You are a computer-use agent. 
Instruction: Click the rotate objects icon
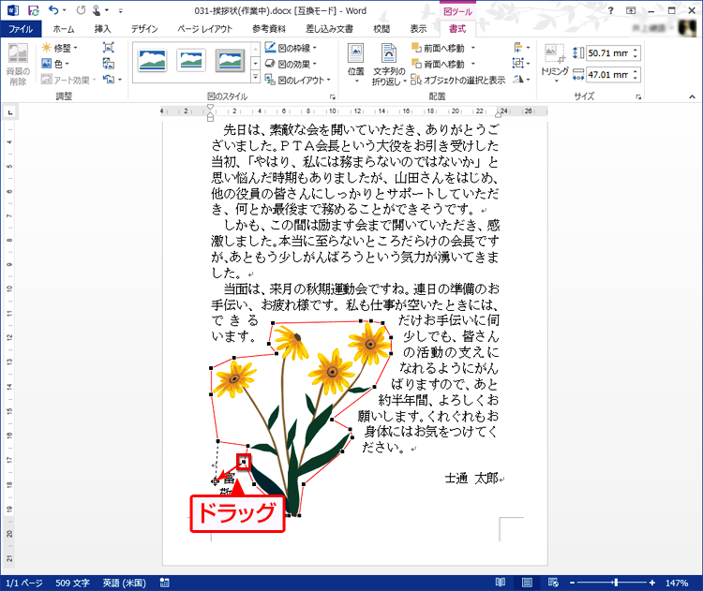[x=518, y=80]
